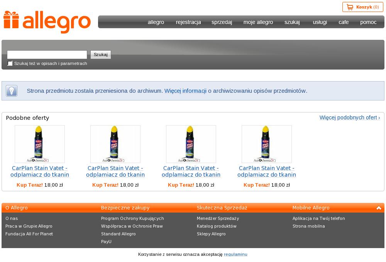Click the Skuteczna Sprzedaż footer heading
The image size is (386, 262).
tap(222, 208)
